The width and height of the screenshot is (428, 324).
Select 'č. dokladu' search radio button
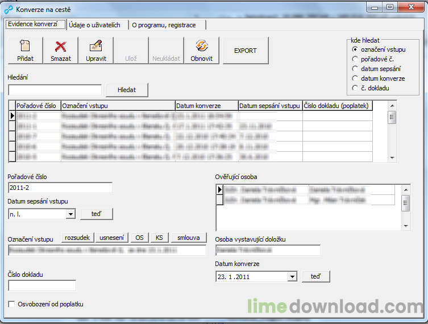click(355, 88)
